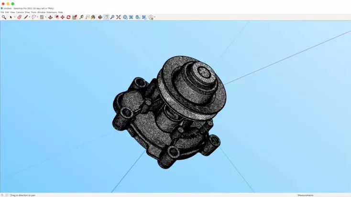Expand the Select tool dropdown arrow
Image resolution: width=351 pixels, height=197 pixels.
click(15, 17)
